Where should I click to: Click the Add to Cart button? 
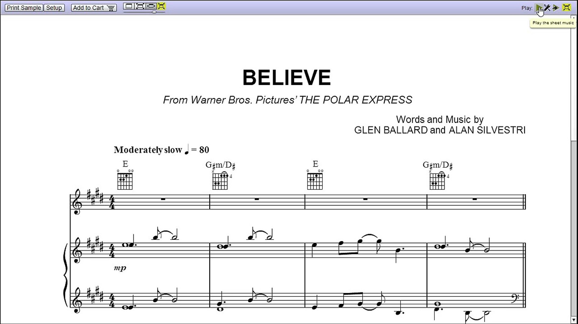[94, 8]
